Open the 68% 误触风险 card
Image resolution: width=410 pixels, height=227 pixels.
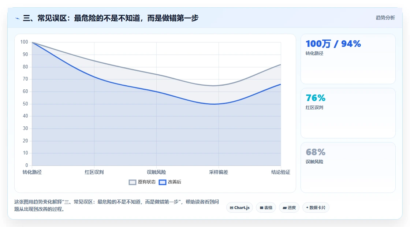pos(348,167)
